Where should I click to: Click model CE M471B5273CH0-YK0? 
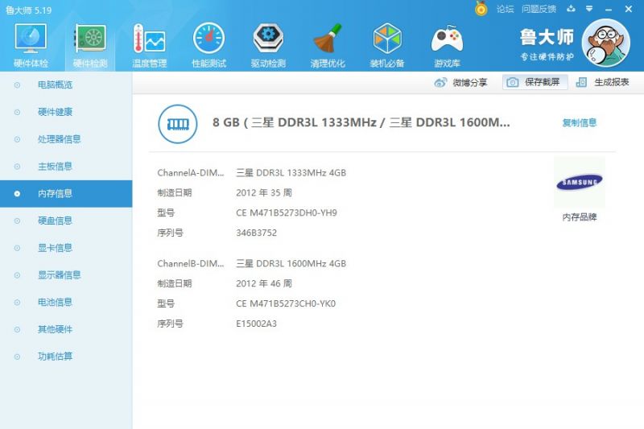click(x=286, y=303)
